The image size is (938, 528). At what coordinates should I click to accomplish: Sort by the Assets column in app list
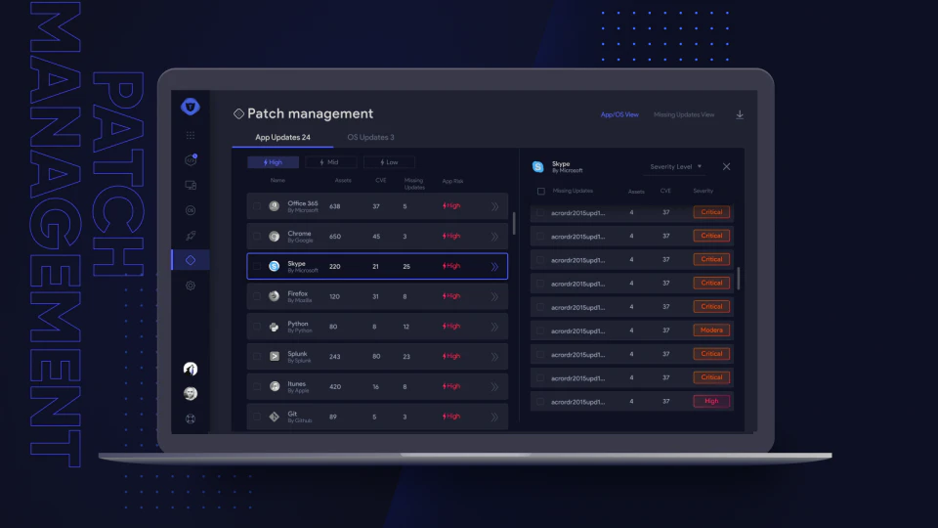pos(343,180)
